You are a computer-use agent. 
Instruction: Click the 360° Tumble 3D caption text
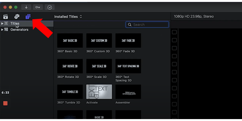pos(69,102)
